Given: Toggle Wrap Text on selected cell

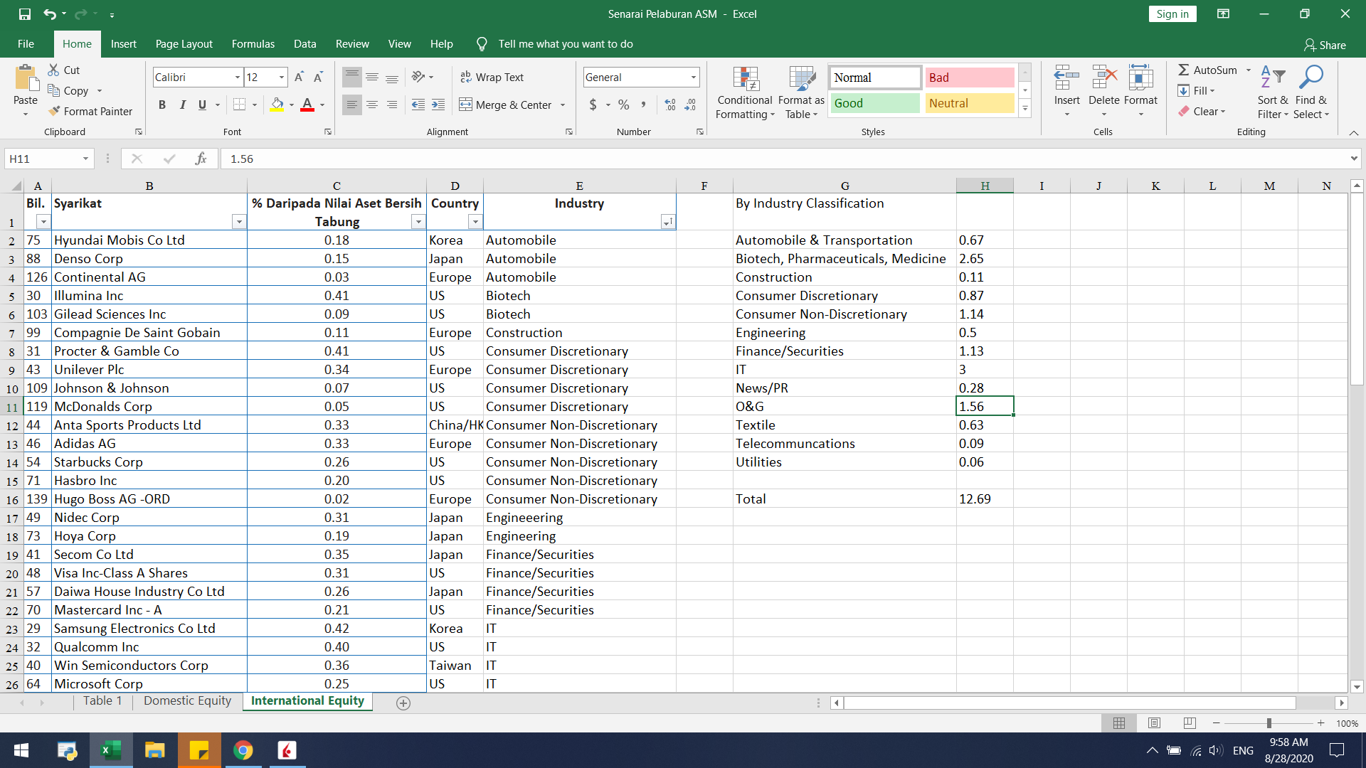Looking at the screenshot, I should pyautogui.click(x=492, y=77).
